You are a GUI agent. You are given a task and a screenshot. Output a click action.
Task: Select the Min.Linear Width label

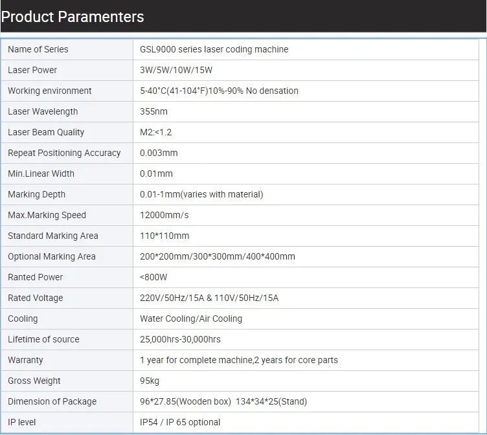(41, 173)
